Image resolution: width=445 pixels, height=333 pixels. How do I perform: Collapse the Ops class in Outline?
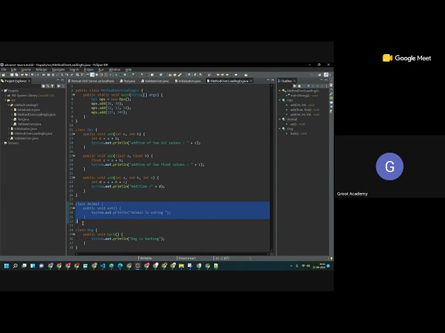[280, 100]
